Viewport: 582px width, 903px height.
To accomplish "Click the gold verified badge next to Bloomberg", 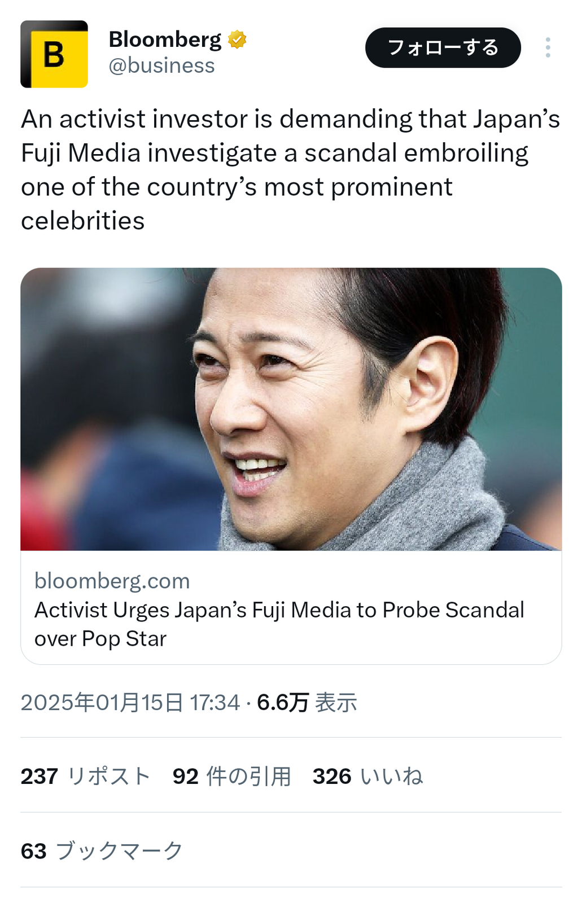I will 237,40.
